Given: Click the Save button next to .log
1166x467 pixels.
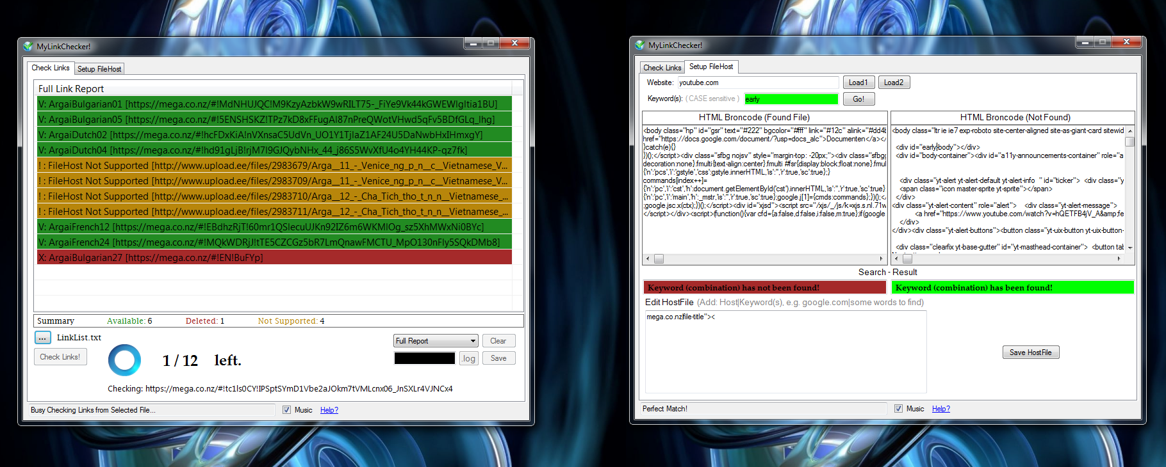Looking at the screenshot, I should pos(498,358).
